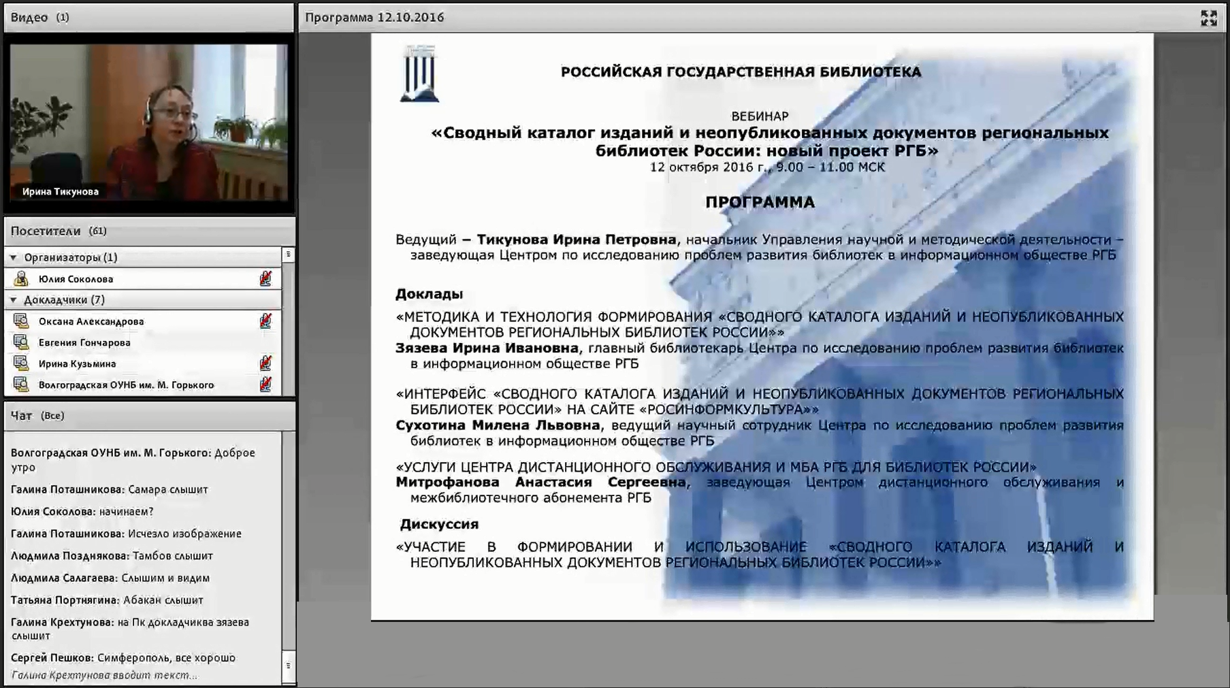Viewport: 1230px width, 688px height.
Task: Toggle muted microphone for Ирина Кузьмина
Action: (265, 363)
